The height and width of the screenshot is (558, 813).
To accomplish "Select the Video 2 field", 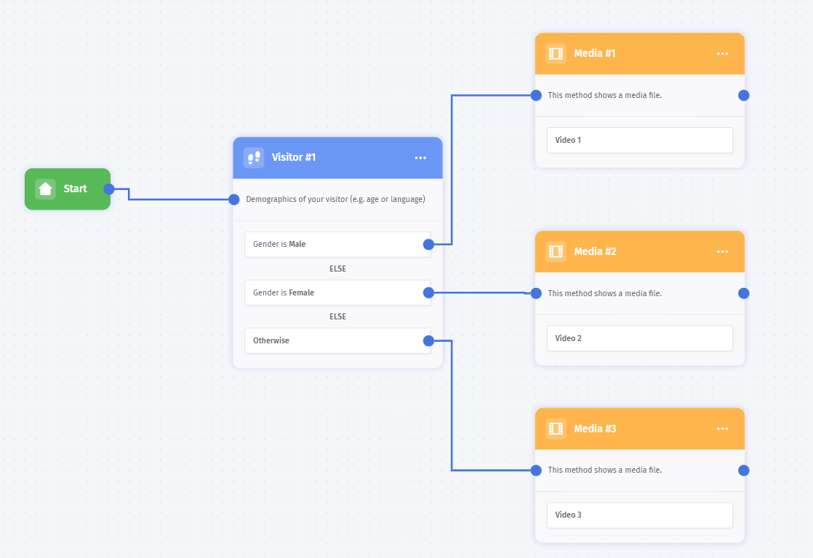I will tap(639, 338).
